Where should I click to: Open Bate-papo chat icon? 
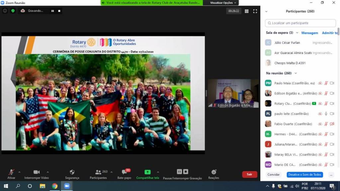(x=125, y=172)
